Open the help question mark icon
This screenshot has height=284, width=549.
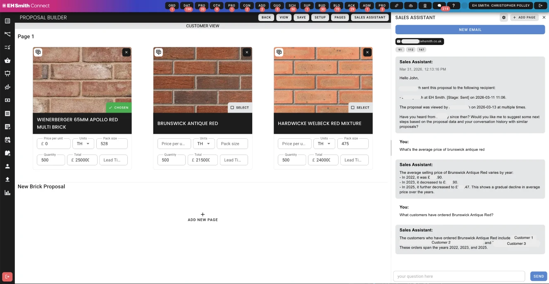tap(454, 6)
